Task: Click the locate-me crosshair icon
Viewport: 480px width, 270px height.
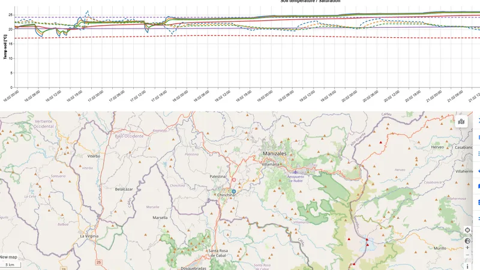Action: [467, 230]
